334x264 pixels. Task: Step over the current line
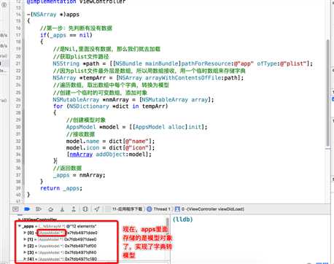pos(50,209)
